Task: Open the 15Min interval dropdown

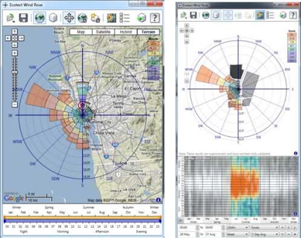Action: coord(237,228)
